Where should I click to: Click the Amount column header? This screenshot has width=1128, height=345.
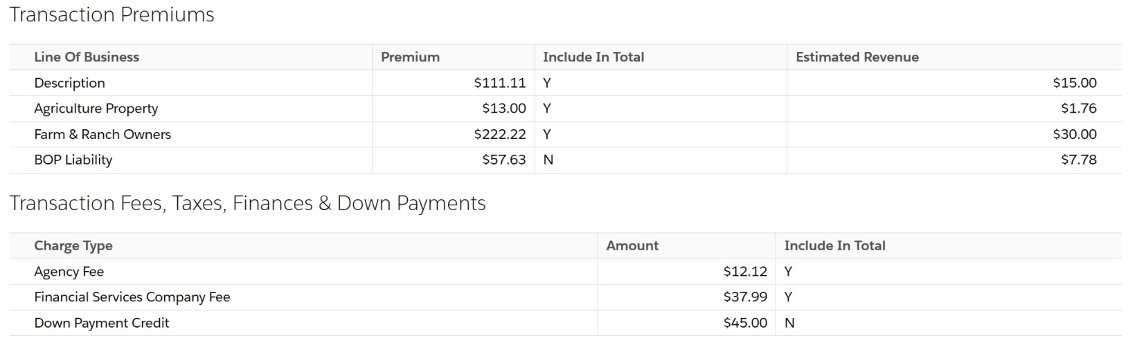(x=632, y=245)
